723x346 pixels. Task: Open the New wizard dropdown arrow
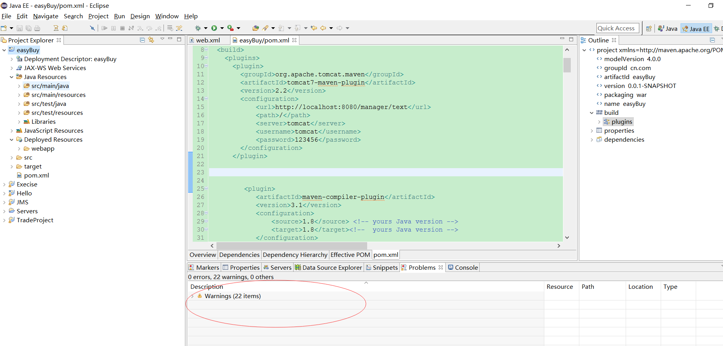[x=11, y=28]
